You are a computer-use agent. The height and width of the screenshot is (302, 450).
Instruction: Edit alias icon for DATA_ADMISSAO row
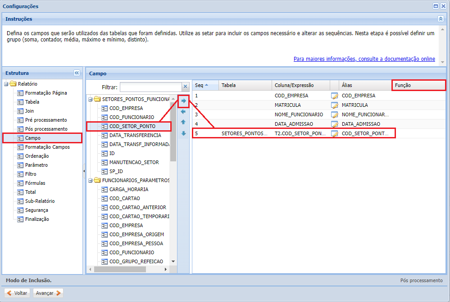pyautogui.click(x=334, y=124)
